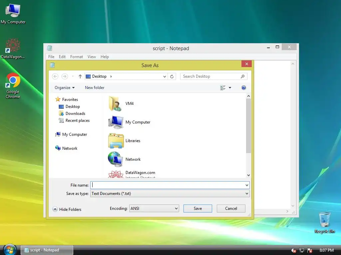Expand the address bar history dropdown
The width and height of the screenshot is (341, 255).
click(x=165, y=77)
